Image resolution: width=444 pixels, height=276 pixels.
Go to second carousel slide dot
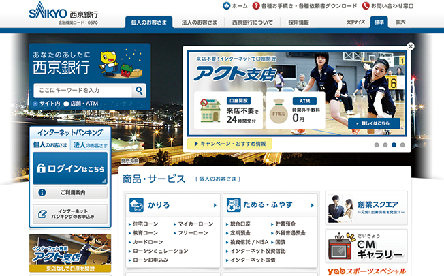pos(385,144)
